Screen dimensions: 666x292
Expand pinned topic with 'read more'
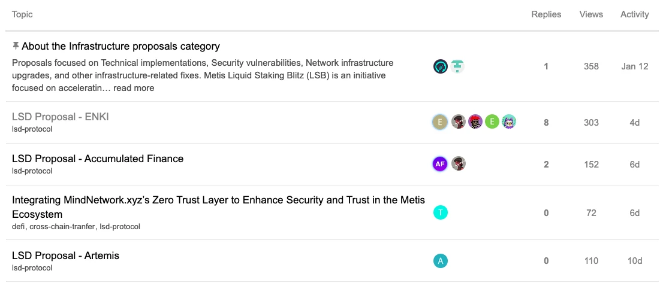pyautogui.click(x=134, y=88)
